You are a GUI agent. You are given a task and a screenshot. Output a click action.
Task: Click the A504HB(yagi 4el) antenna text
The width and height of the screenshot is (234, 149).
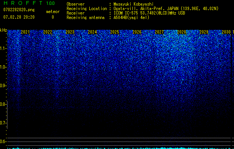pos(131,18)
